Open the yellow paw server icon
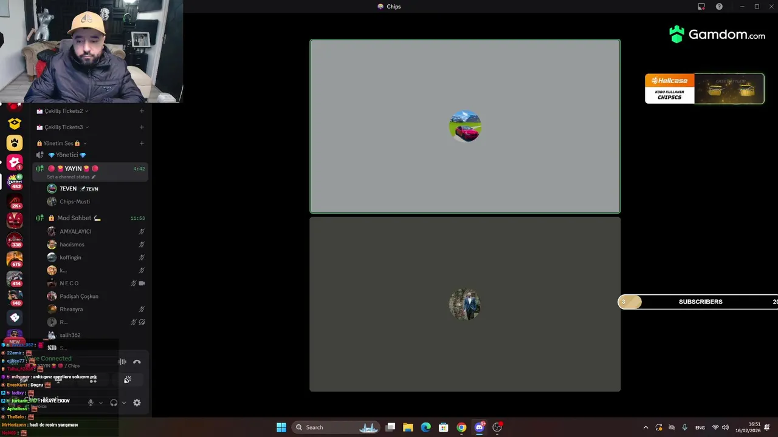778x437 pixels. (x=15, y=143)
